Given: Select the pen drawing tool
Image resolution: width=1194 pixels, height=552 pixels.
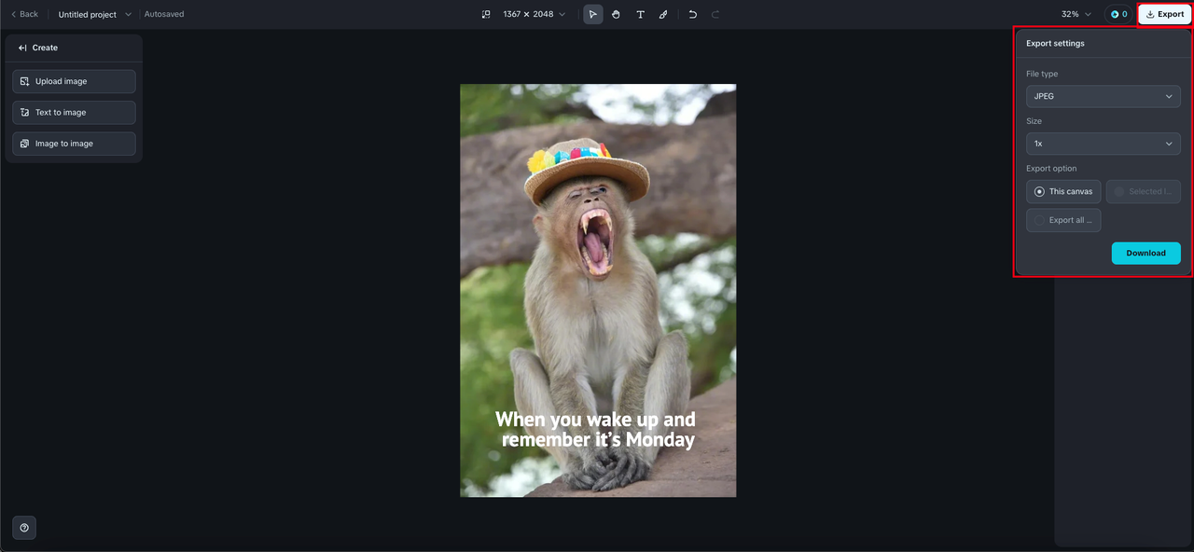Looking at the screenshot, I should 663,14.
